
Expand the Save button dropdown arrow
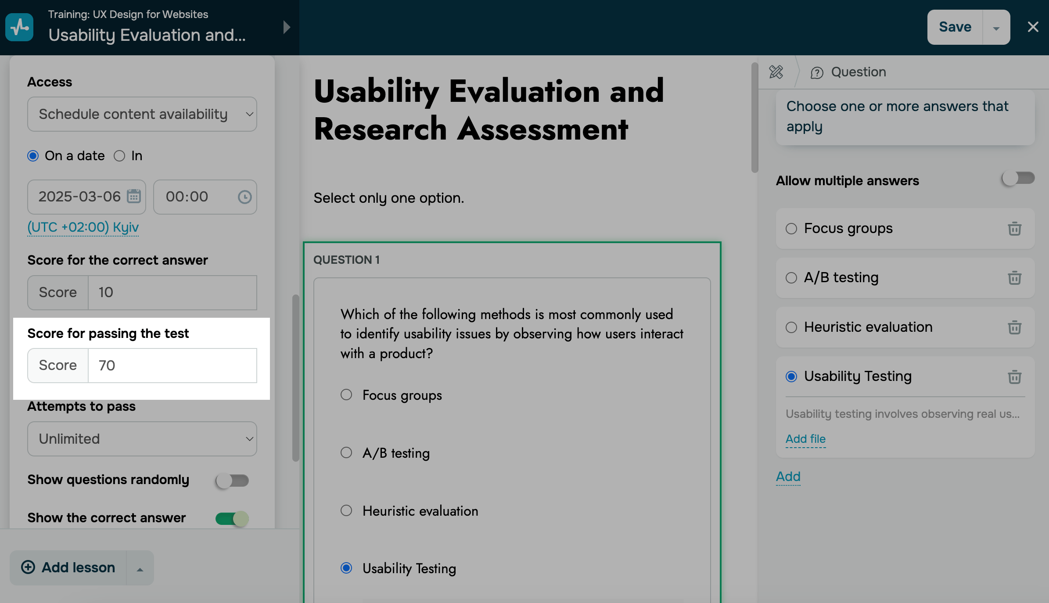[x=996, y=28]
